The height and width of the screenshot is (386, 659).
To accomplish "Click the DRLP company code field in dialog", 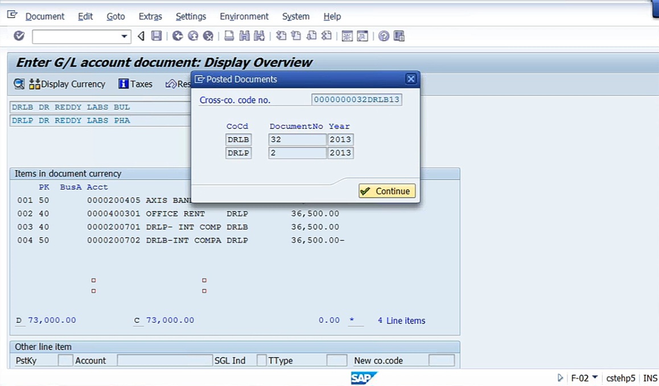I will [x=238, y=153].
